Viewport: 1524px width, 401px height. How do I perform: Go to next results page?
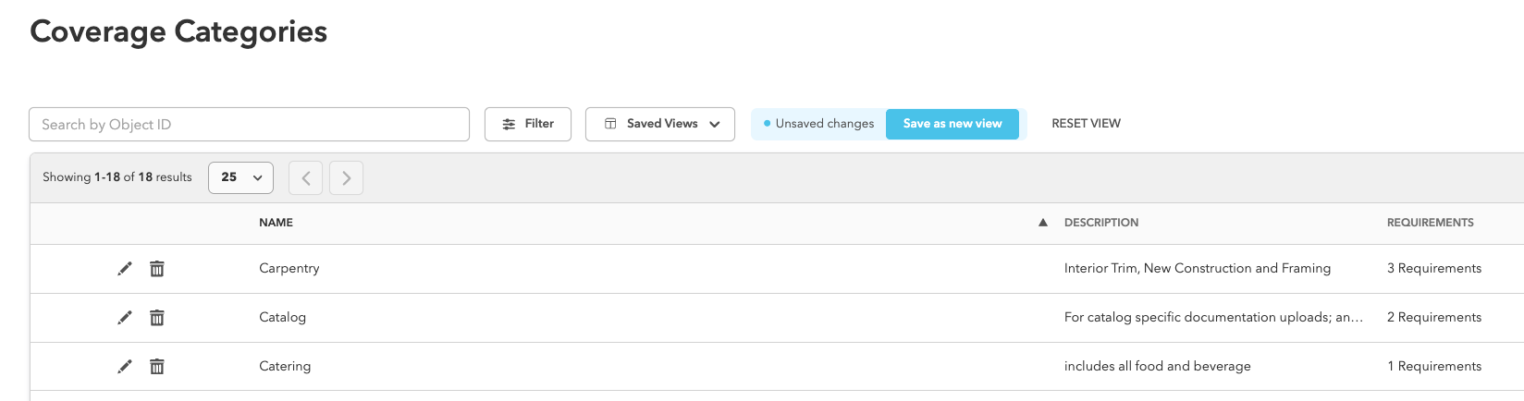coord(346,177)
